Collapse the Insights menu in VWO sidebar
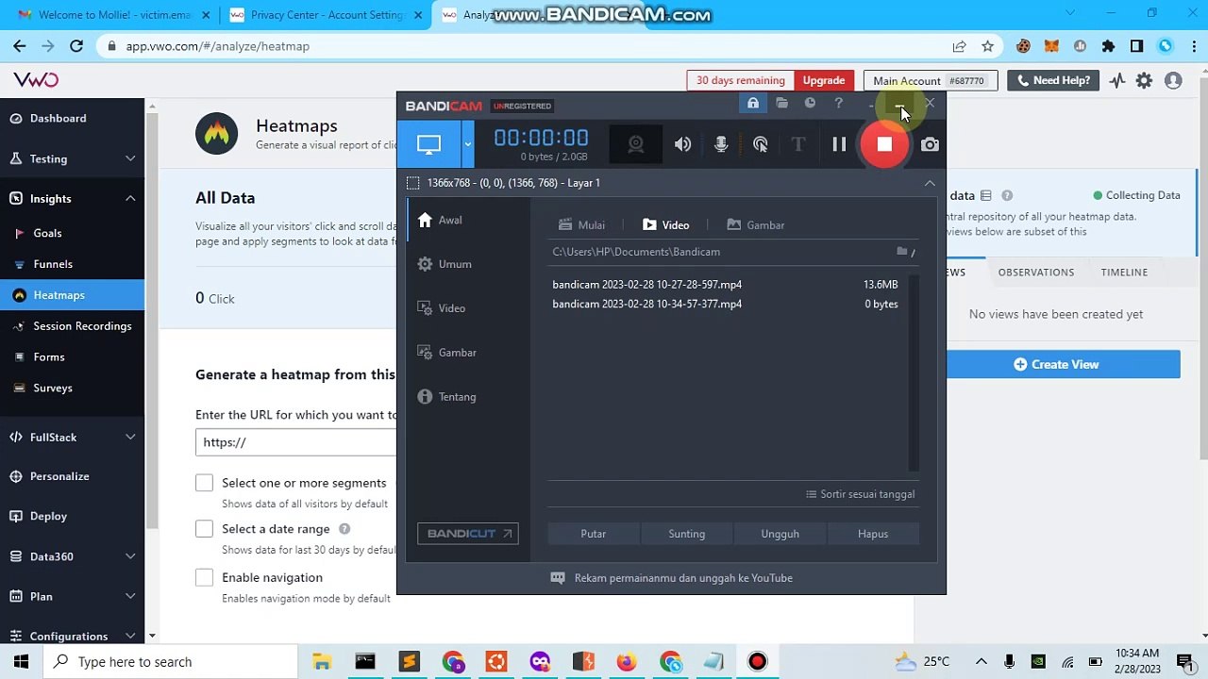 (72, 198)
